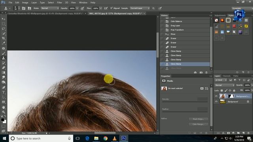Click the Density slider in Properties
This screenshot has height=142, width=253.
[x=185, y=102]
